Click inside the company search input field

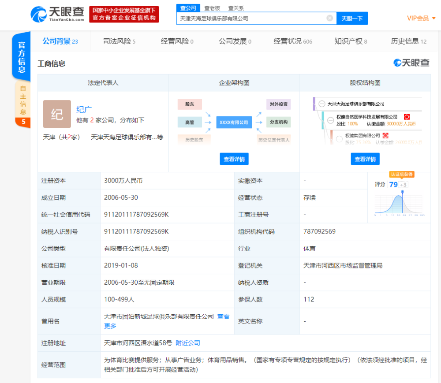coord(251,18)
